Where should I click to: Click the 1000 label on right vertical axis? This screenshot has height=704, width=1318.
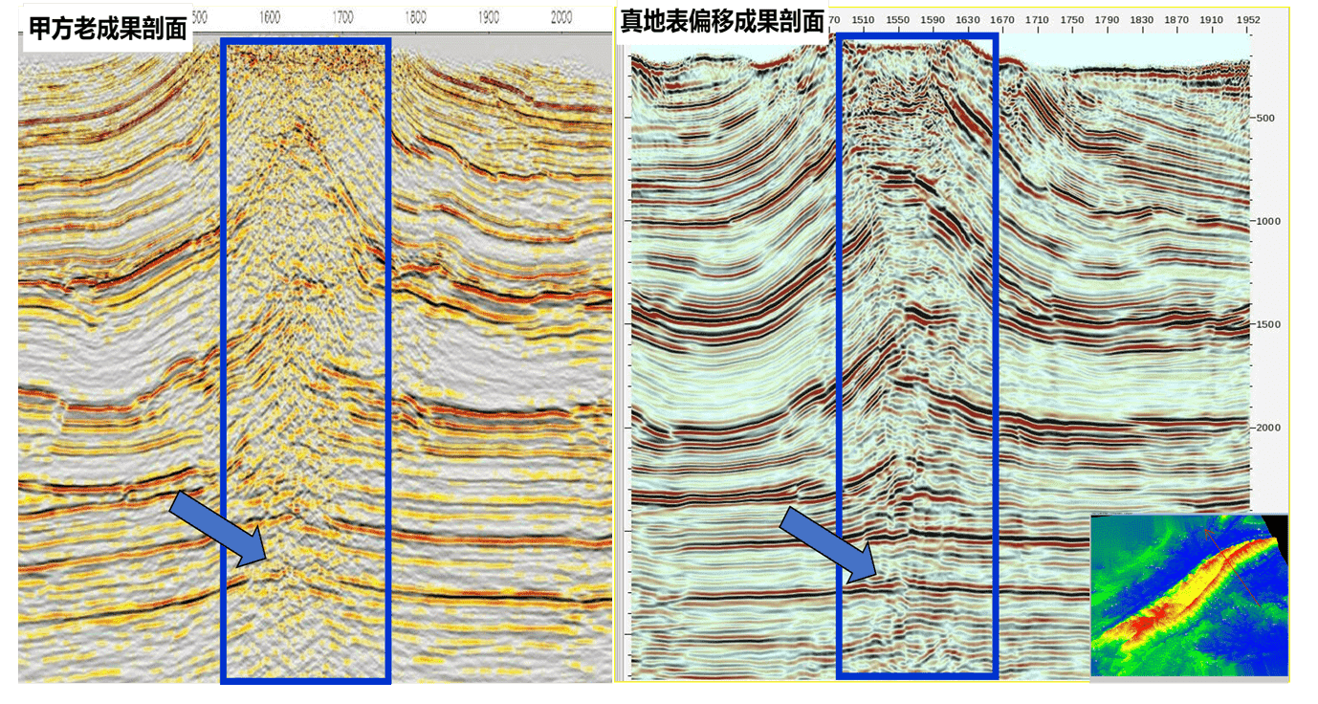tap(1269, 221)
